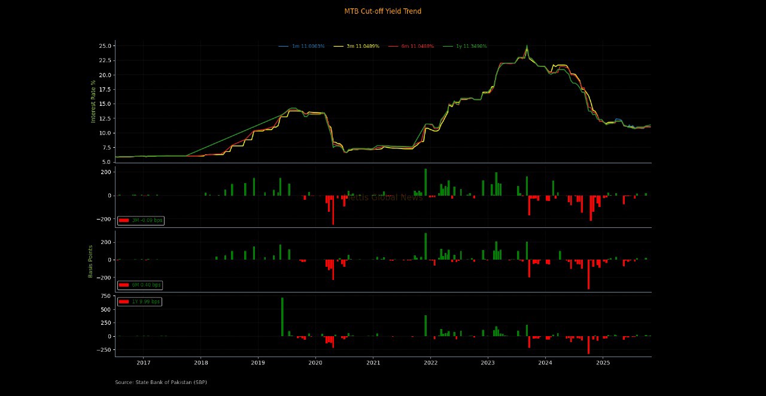The width and height of the screenshot is (766, 396).
Task: Click the red patch in 6M bps legend
Action: pyautogui.click(x=124, y=285)
